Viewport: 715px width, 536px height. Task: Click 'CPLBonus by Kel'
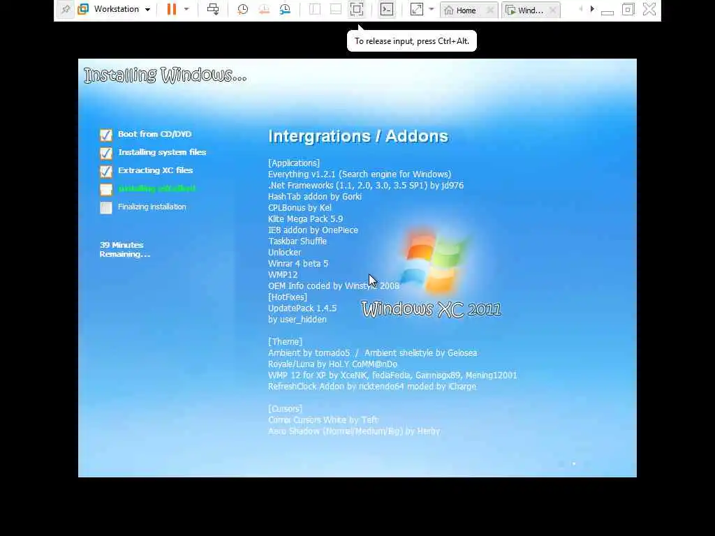click(300, 208)
